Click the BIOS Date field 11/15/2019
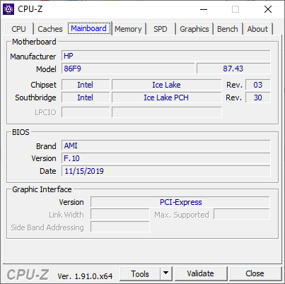 pos(166,171)
